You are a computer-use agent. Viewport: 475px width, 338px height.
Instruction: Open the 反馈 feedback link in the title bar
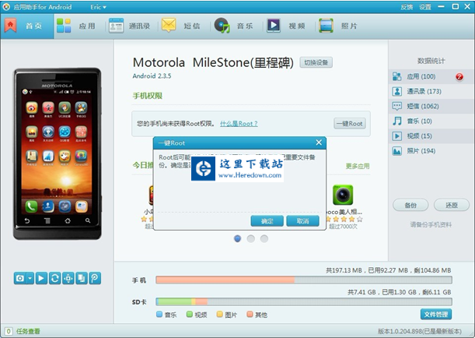click(407, 7)
